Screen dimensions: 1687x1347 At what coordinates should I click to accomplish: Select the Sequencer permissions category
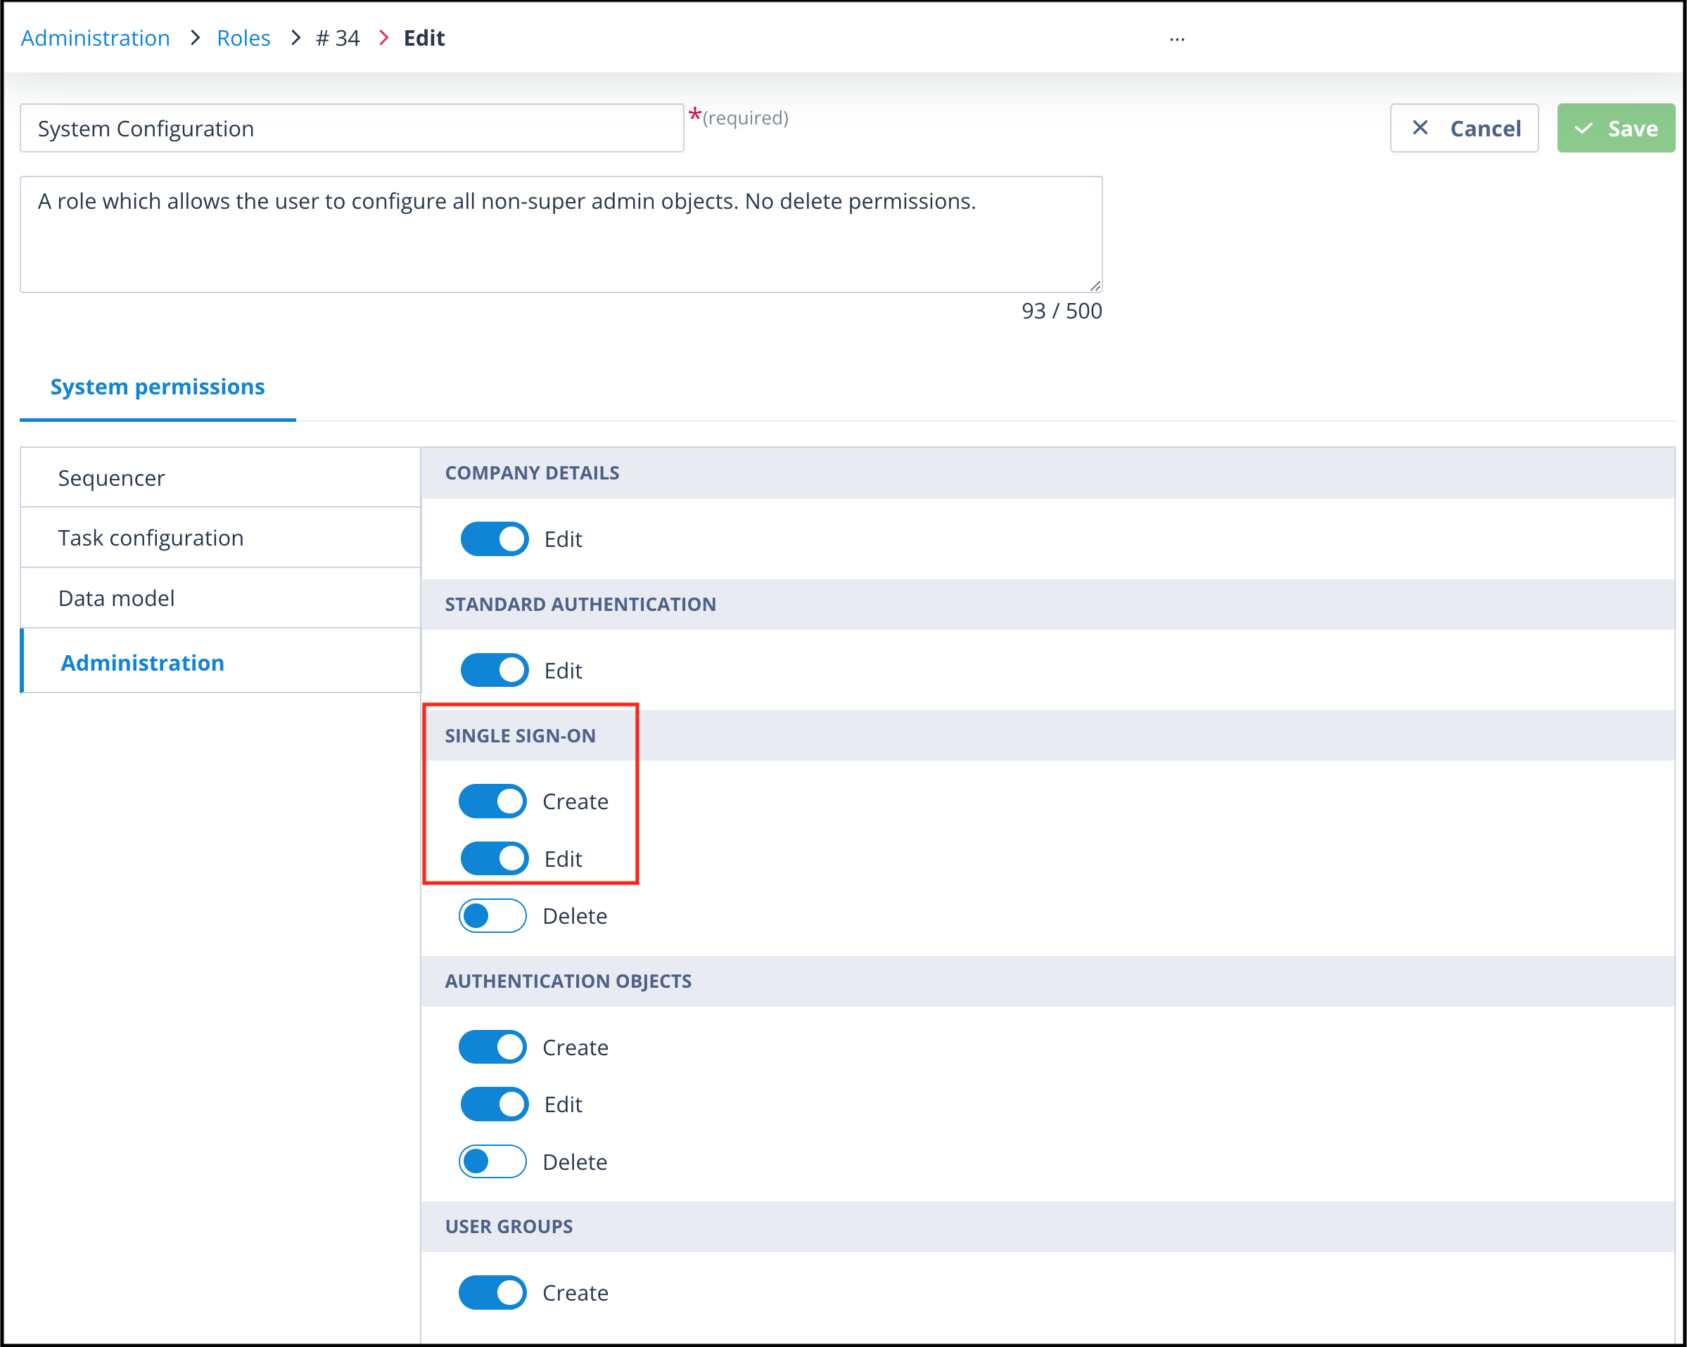coord(220,477)
